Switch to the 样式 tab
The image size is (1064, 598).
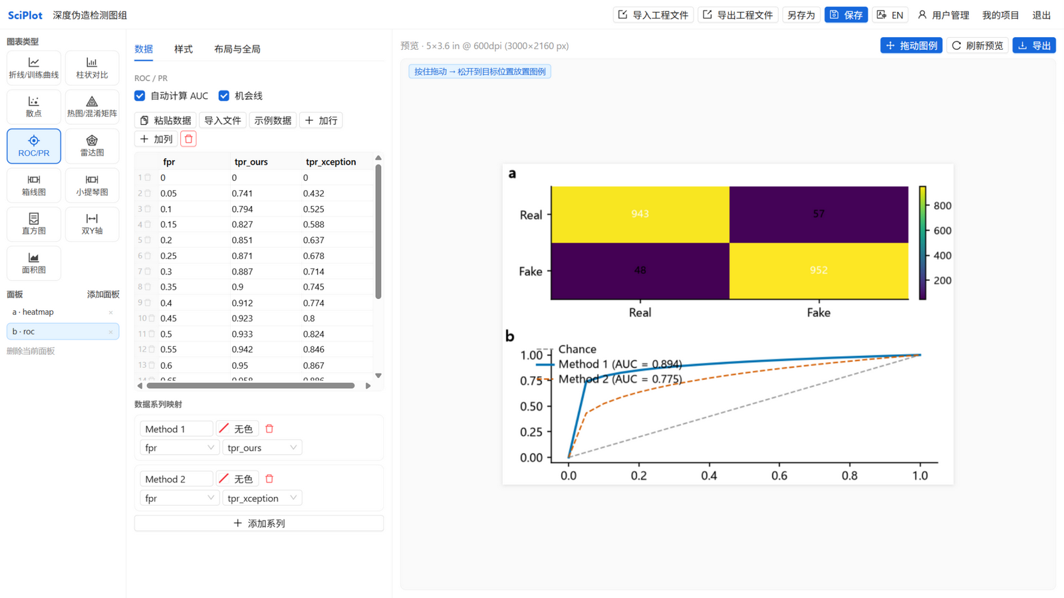pyautogui.click(x=184, y=49)
